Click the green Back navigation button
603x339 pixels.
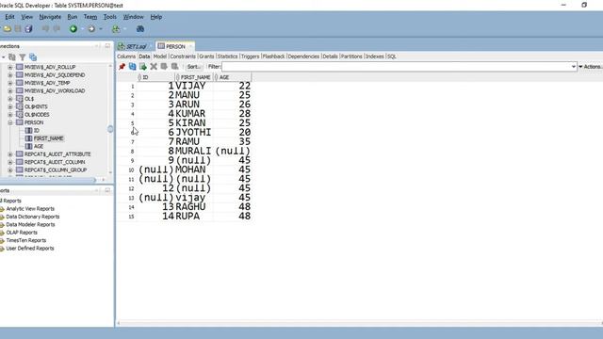(x=73, y=29)
